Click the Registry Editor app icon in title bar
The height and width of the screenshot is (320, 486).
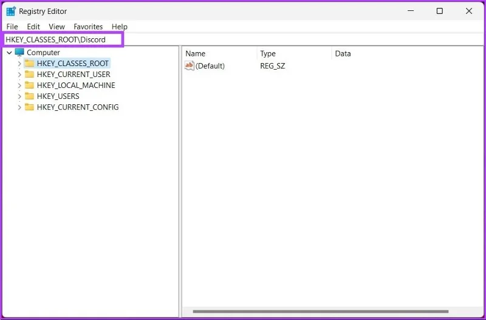click(x=11, y=11)
